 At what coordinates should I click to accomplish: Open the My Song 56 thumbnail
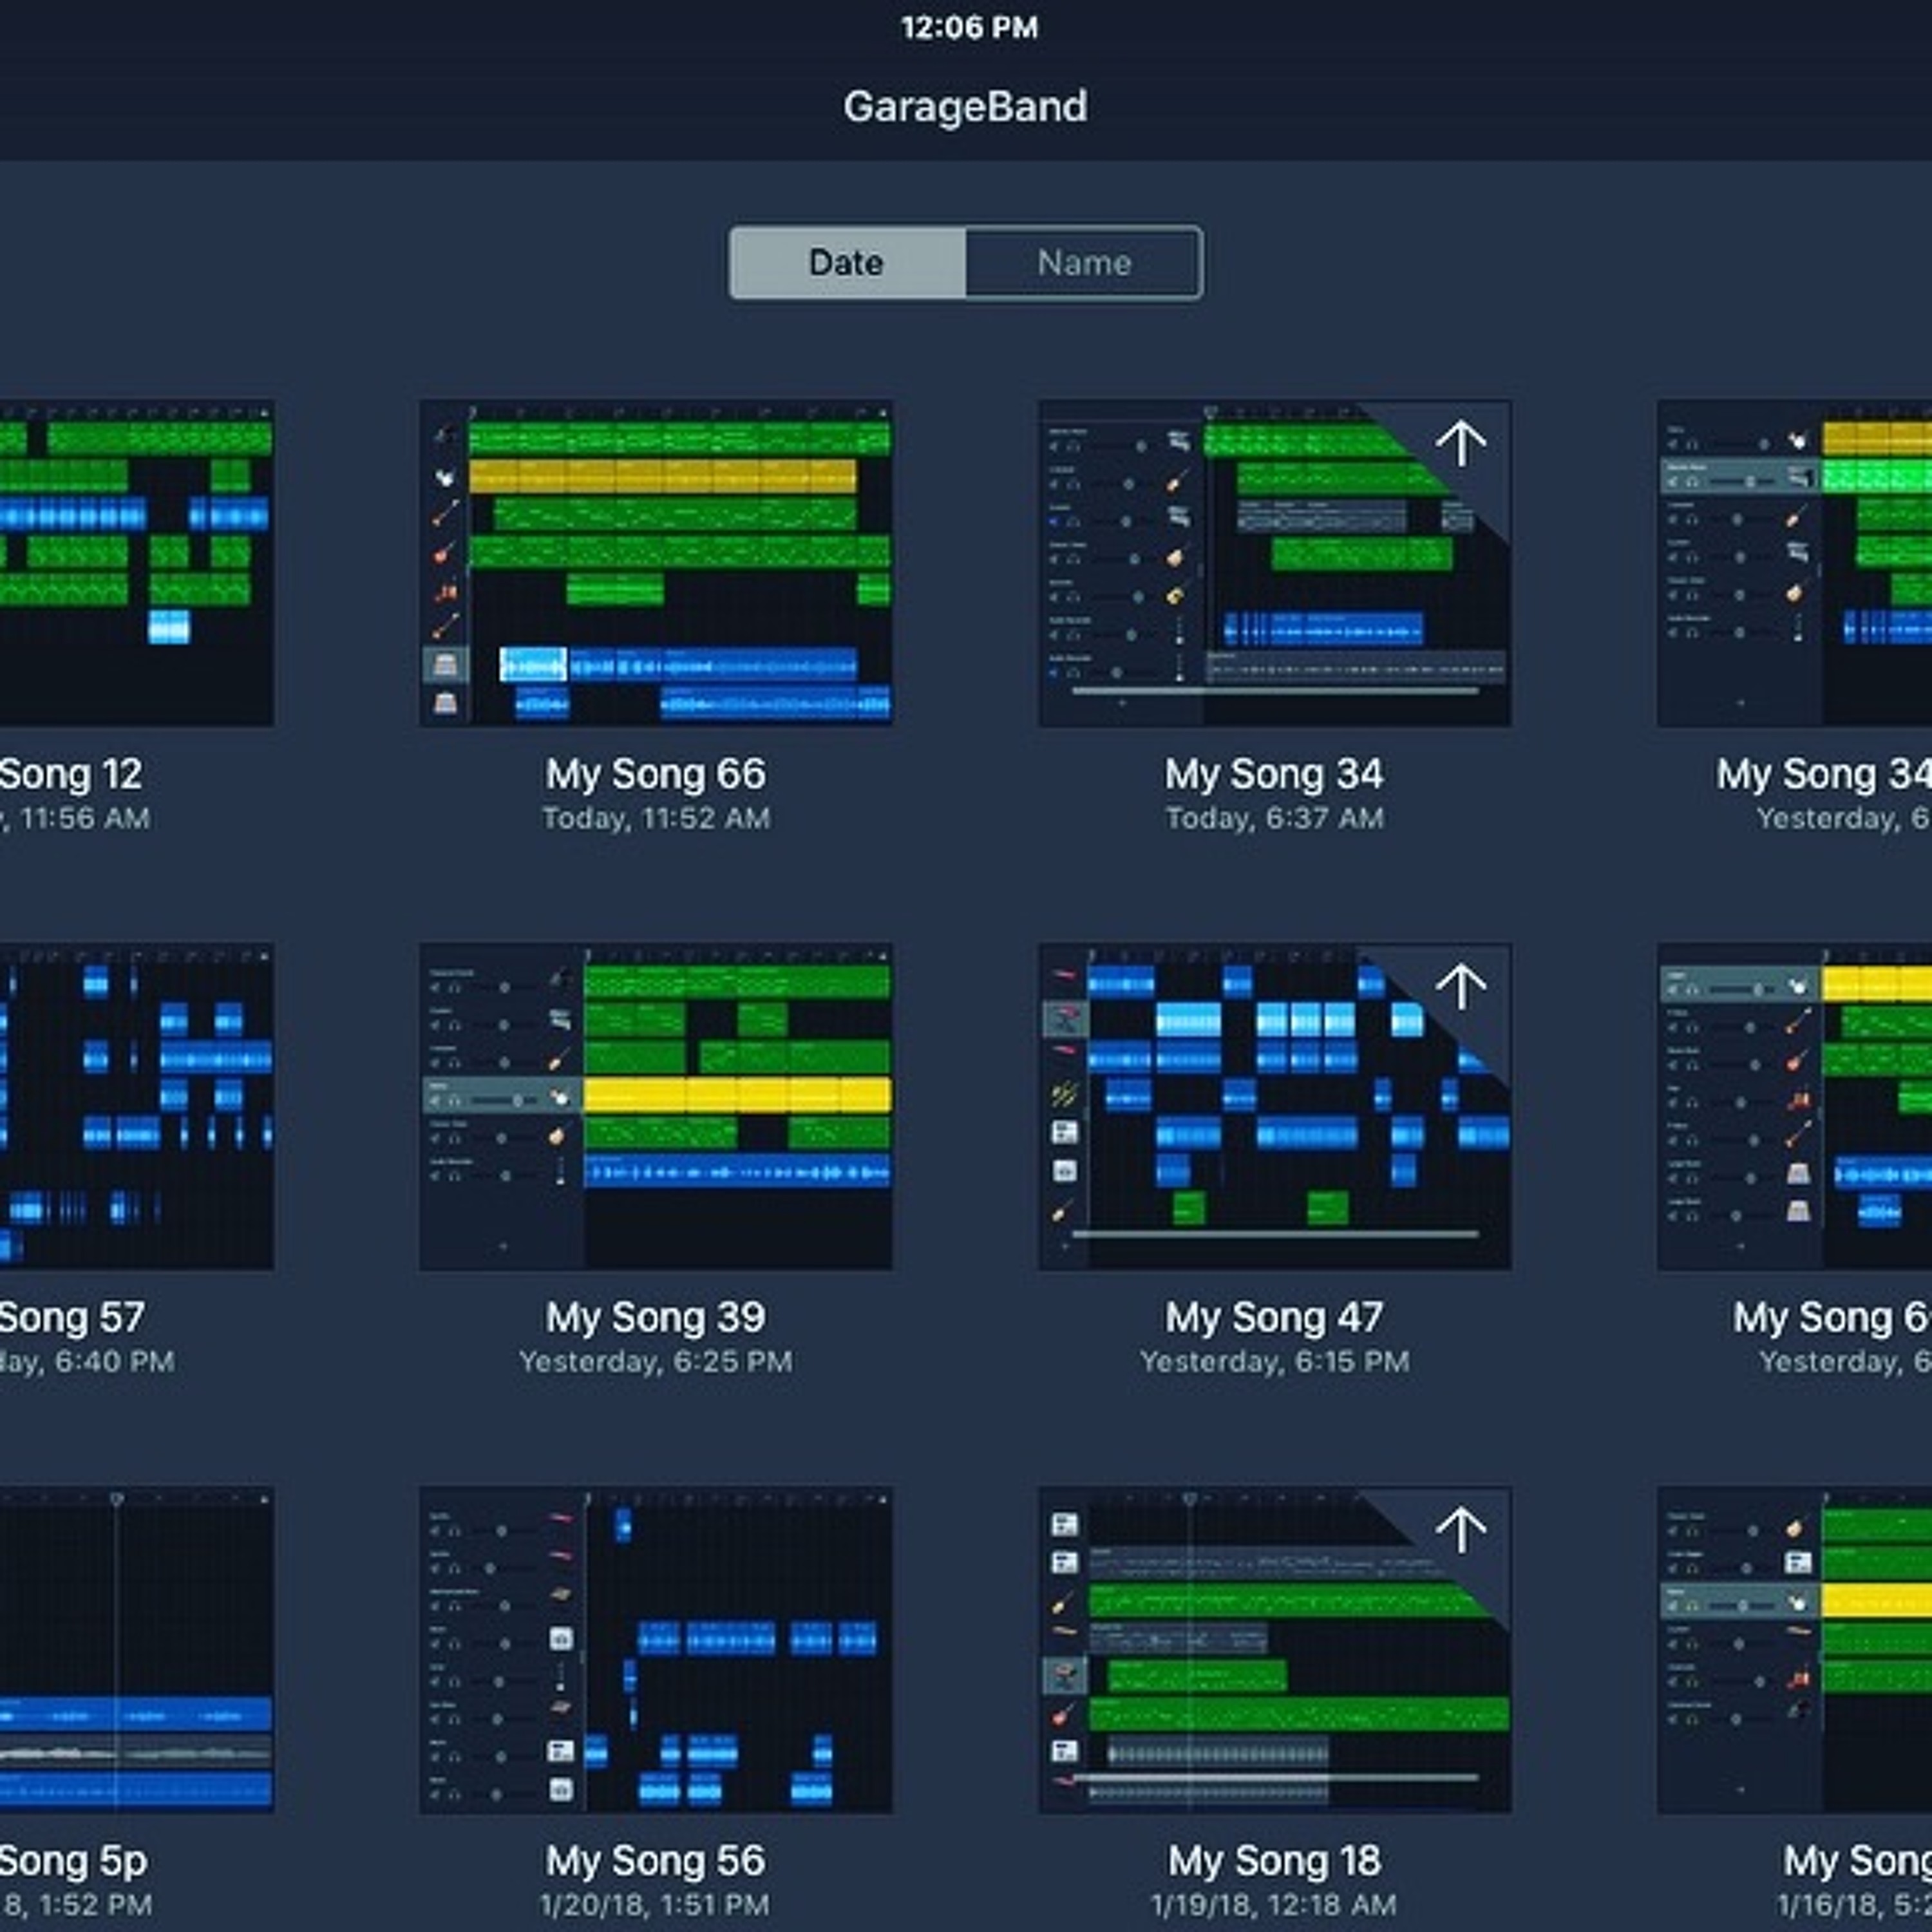point(656,1650)
